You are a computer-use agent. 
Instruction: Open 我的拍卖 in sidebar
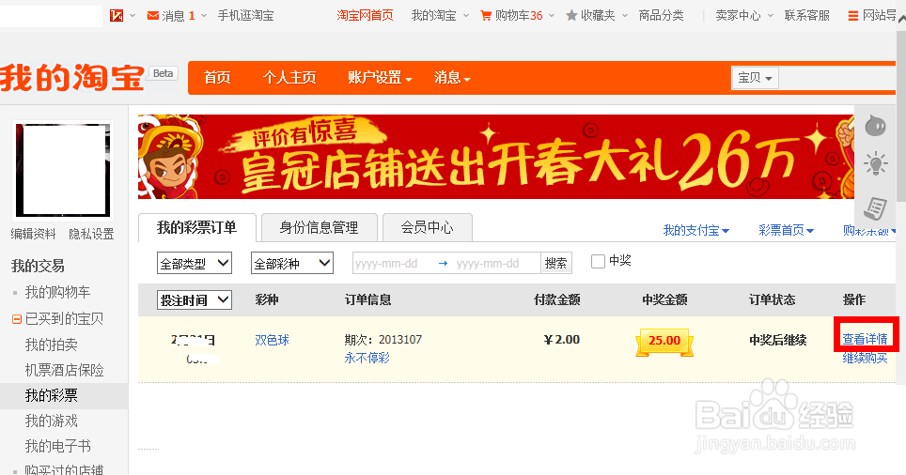point(52,345)
